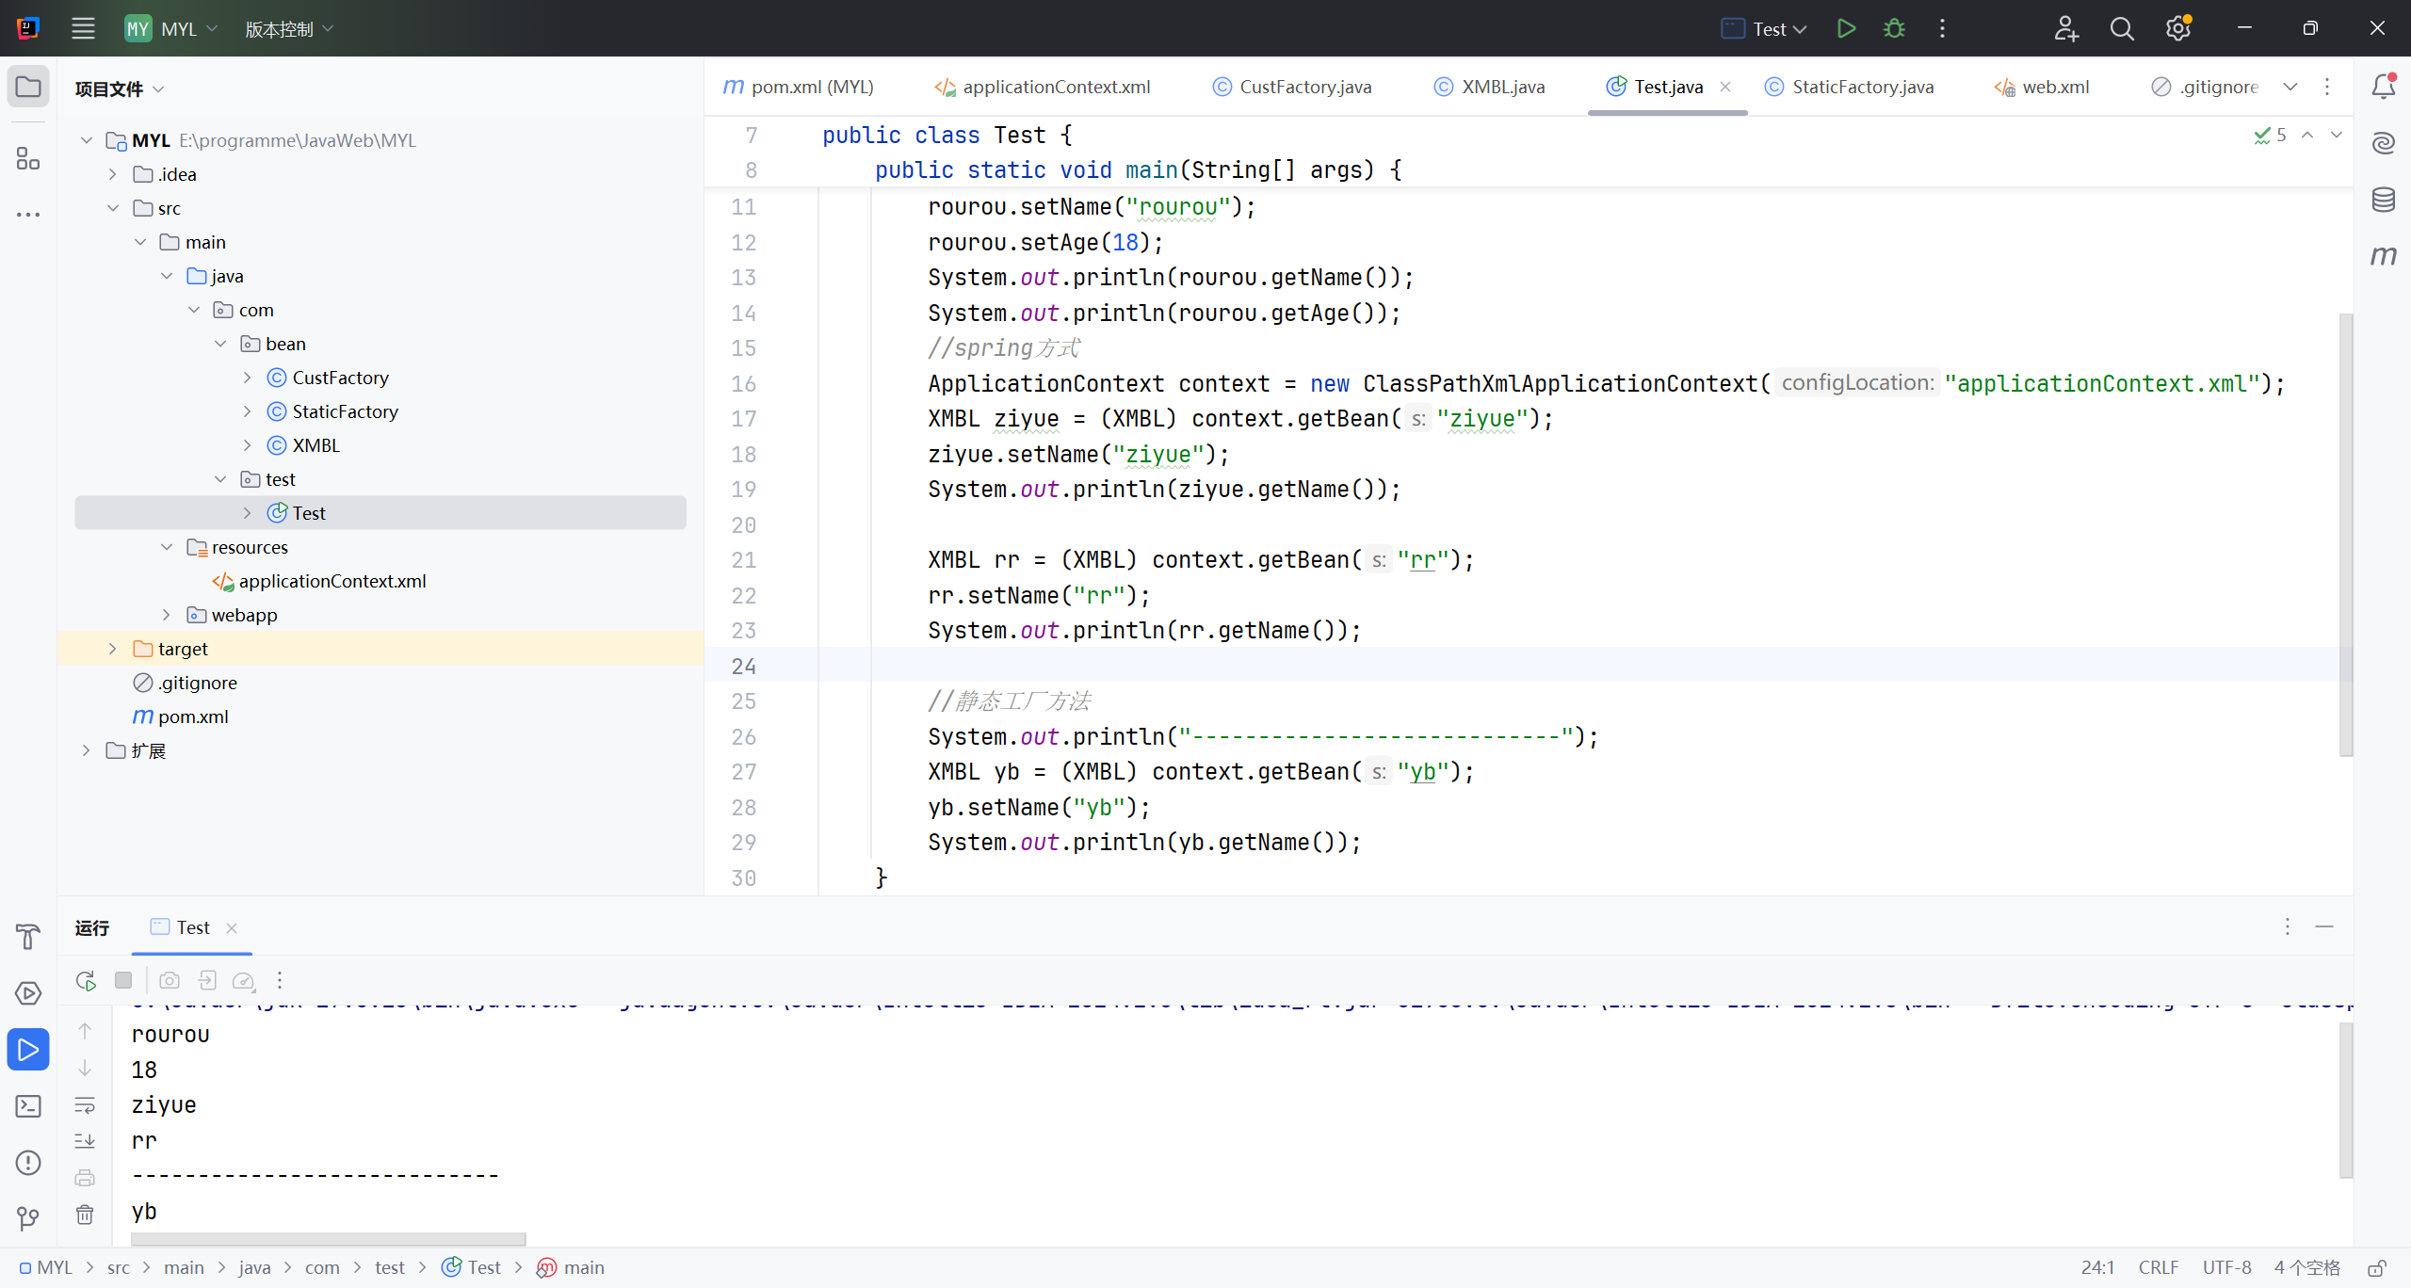Viewport: 2411px width, 1288px height.
Task: Open the Maven tool window icon
Action: click(x=2383, y=255)
